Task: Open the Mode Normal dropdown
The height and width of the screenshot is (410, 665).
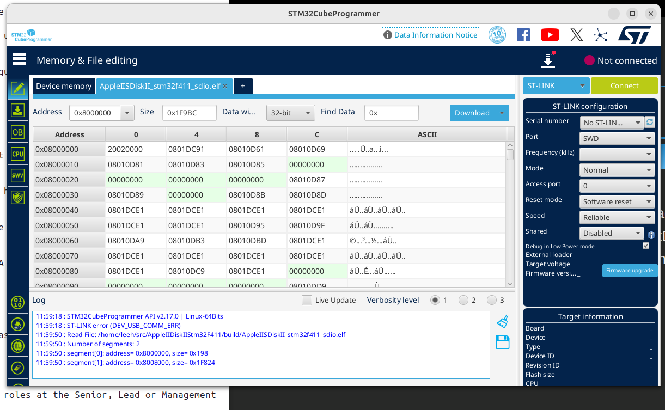Action: pos(617,170)
